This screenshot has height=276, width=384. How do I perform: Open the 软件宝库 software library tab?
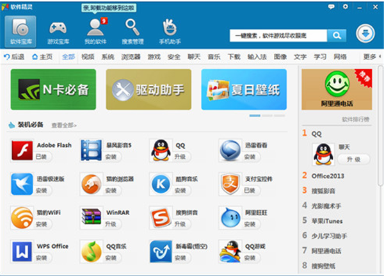click(20, 31)
